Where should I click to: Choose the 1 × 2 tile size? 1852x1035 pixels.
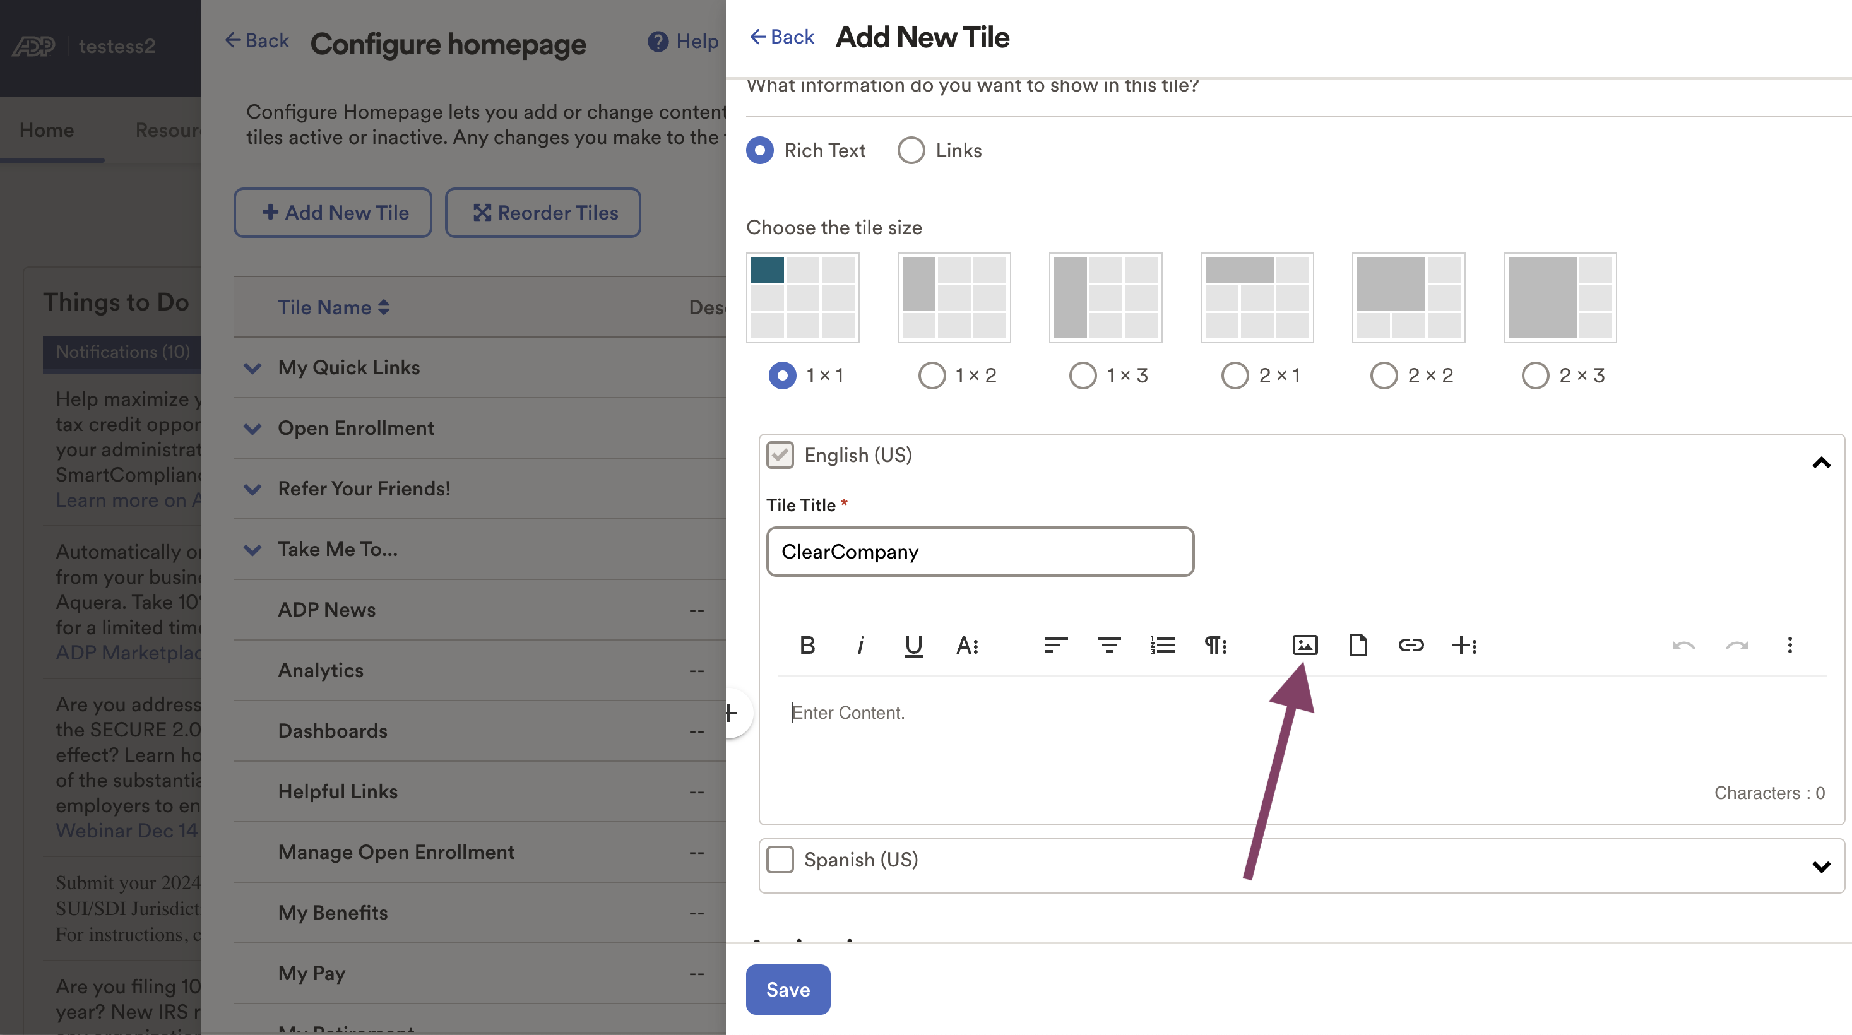coord(932,375)
